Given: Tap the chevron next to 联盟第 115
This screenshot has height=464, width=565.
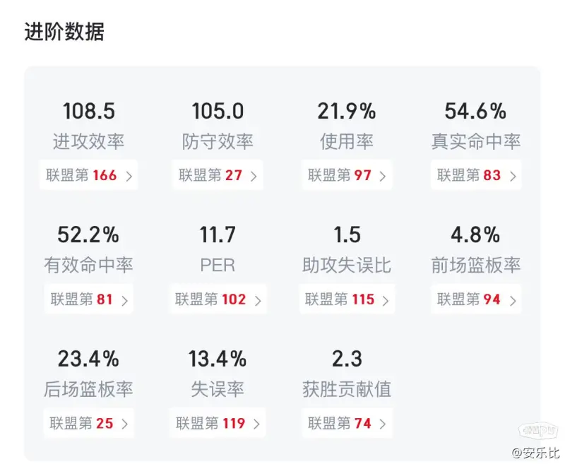Looking at the screenshot, I should coord(385,300).
